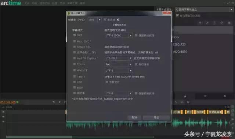
Task: Click the icon left of the magnet icon
Action: pyautogui.click(x=182, y=102)
